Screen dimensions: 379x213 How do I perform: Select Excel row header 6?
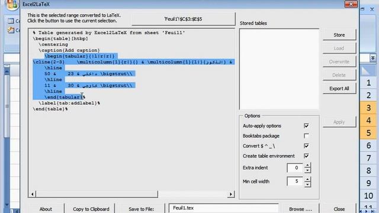[x=368, y=146]
